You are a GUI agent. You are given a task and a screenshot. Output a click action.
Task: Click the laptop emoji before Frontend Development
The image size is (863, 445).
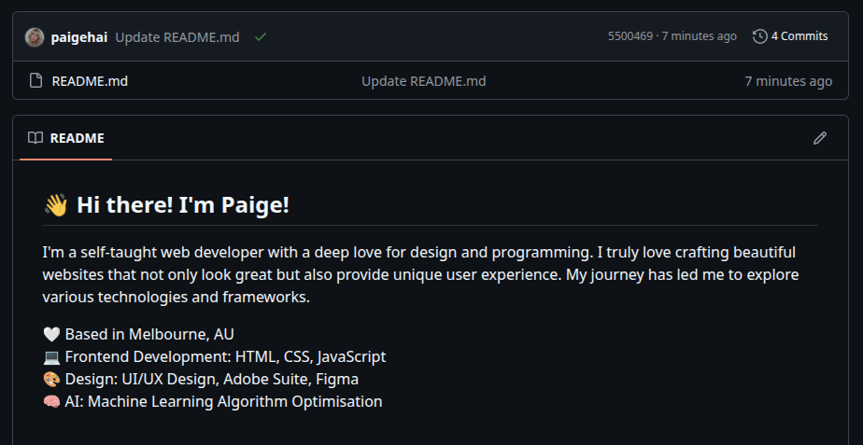click(x=51, y=357)
